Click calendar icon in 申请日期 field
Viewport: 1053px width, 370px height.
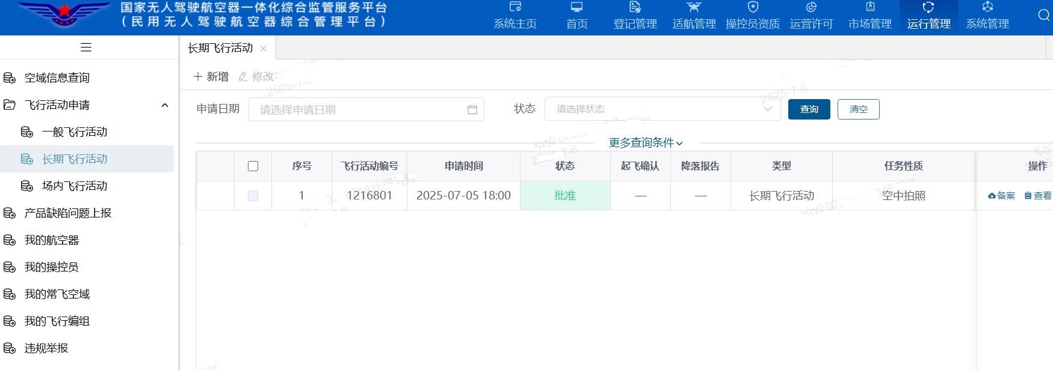coord(472,109)
